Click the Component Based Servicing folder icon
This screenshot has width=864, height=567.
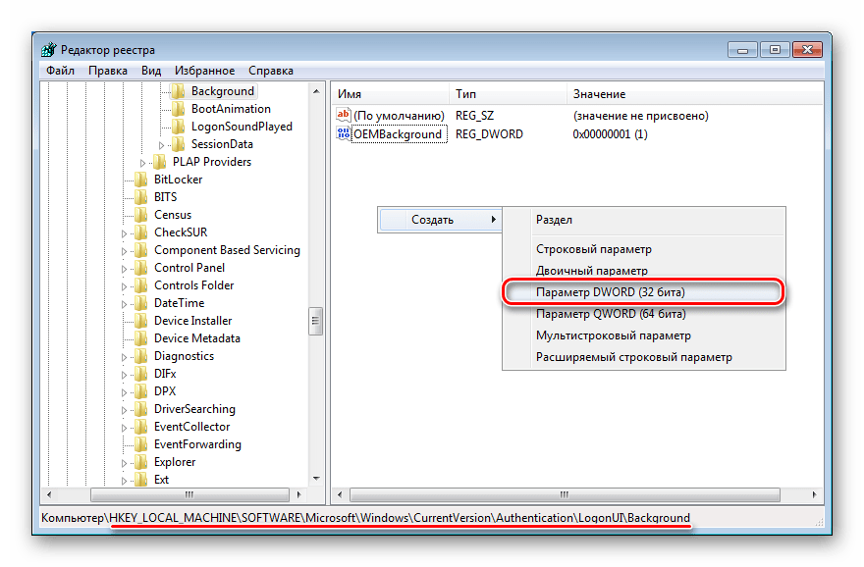141,250
